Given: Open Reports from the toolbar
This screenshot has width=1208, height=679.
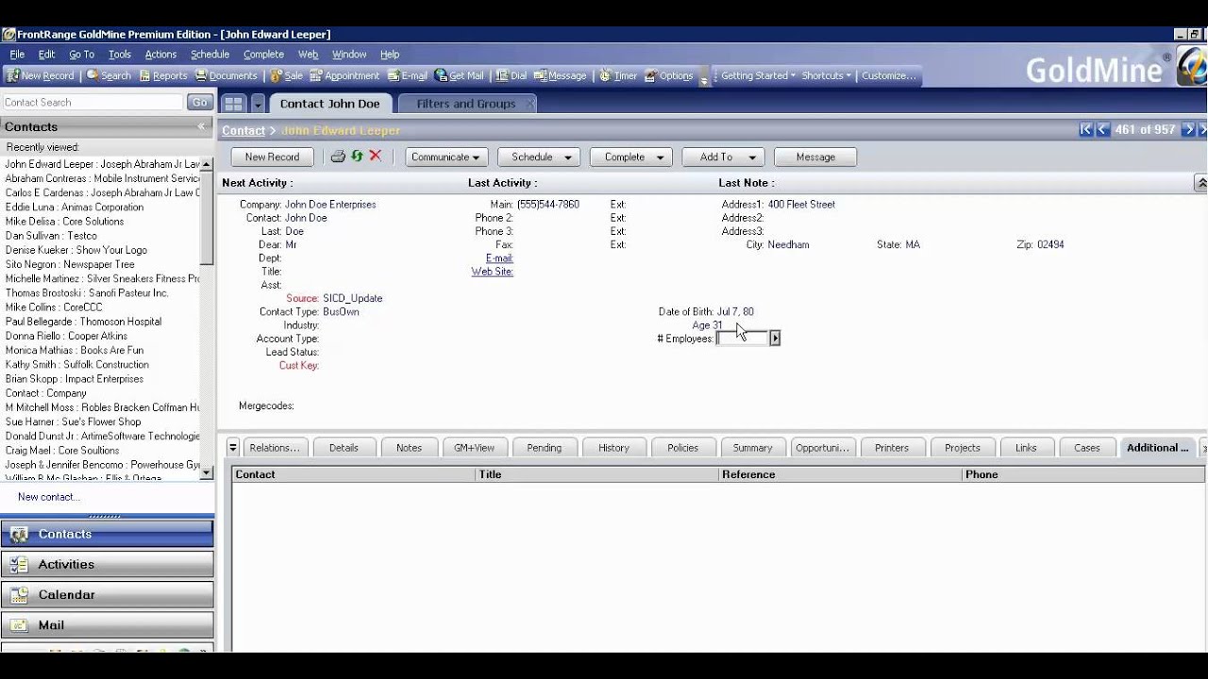Looking at the screenshot, I should click(162, 75).
